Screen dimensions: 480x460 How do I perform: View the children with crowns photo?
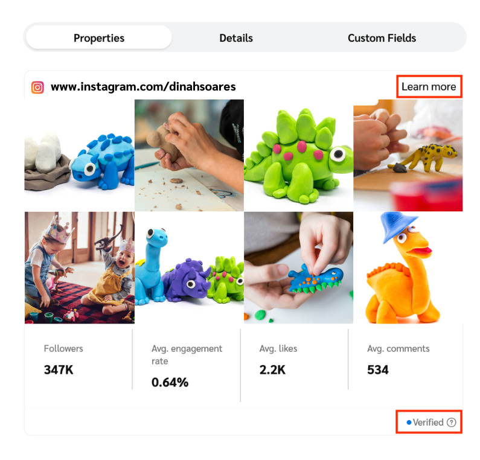pos(79,267)
